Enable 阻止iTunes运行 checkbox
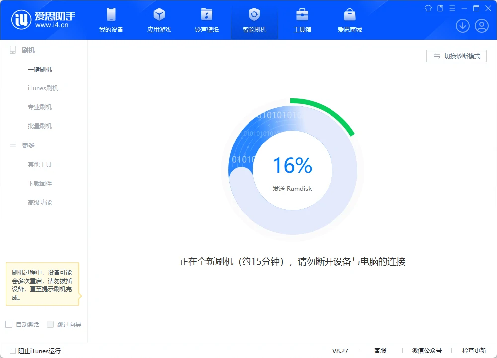497x358 pixels. pyautogui.click(x=13, y=351)
